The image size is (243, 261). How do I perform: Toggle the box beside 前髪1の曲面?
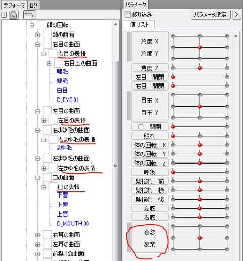[x=47, y=254]
